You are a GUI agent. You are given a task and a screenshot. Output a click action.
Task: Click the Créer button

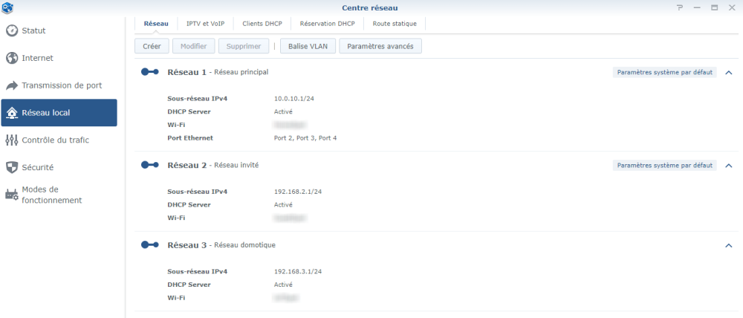pyautogui.click(x=152, y=47)
